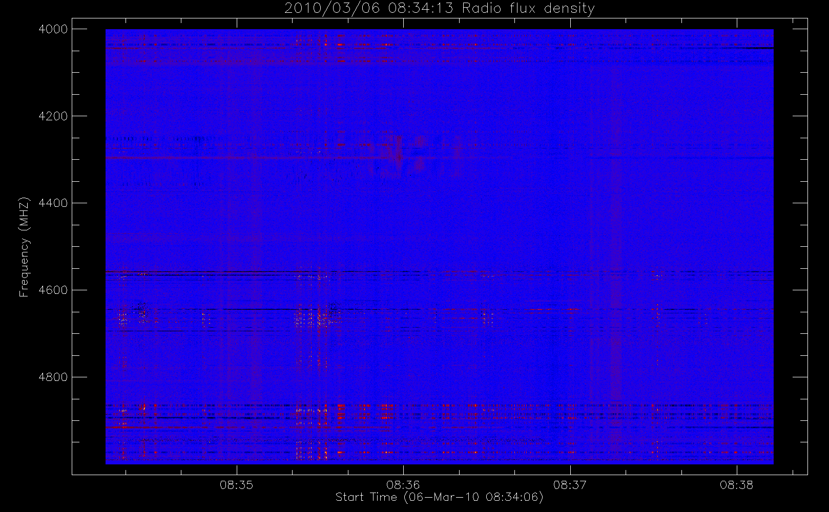This screenshot has height=512, width=829.
Task: Click the "Frequency (MHZ)" axis label
Action: [24, 247]
